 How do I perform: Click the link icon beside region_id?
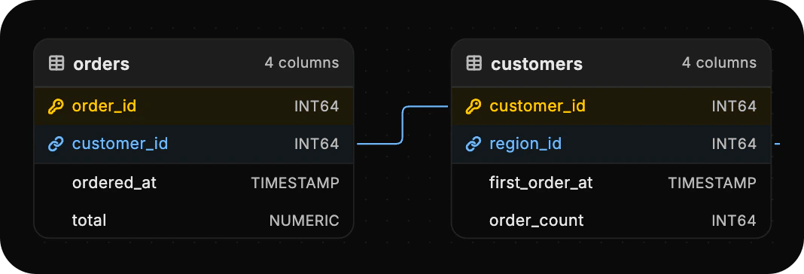tap(473, 145)
